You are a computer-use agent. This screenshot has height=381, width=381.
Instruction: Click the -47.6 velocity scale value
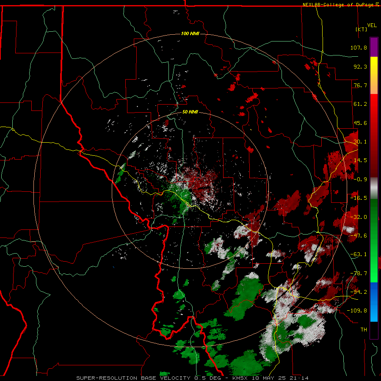coord(359,236)
